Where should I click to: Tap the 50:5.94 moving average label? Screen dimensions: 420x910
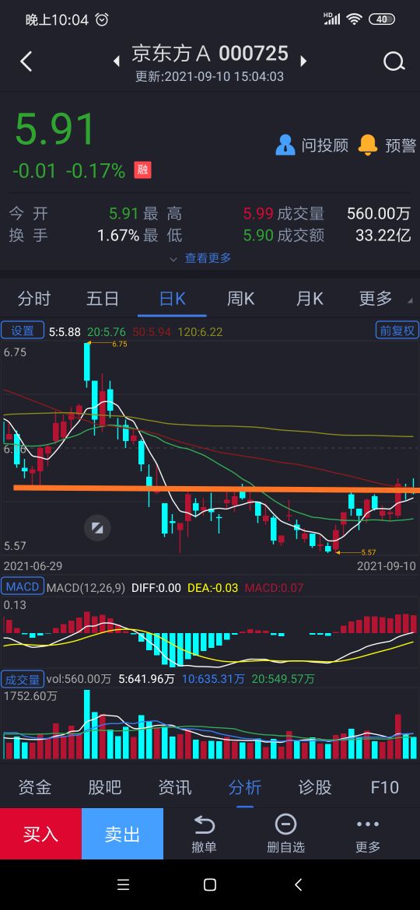click(152, 331)
